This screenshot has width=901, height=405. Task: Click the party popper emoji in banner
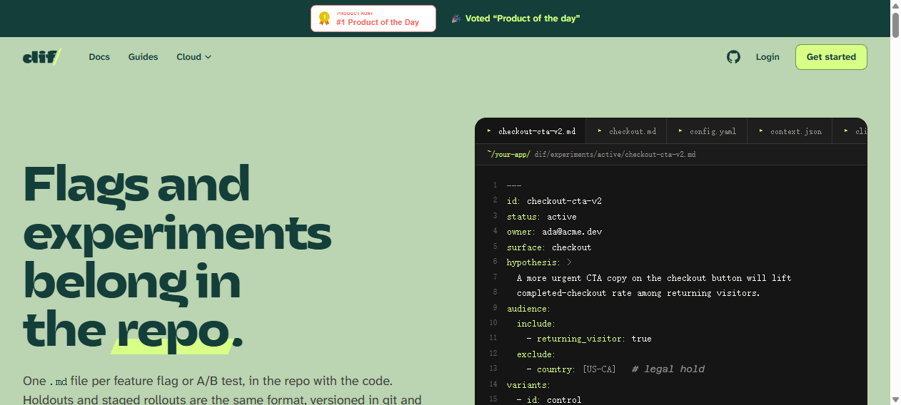coord(455,19)
